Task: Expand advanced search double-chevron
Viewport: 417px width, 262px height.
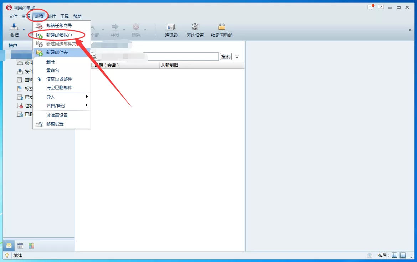Action: [237, 56]
